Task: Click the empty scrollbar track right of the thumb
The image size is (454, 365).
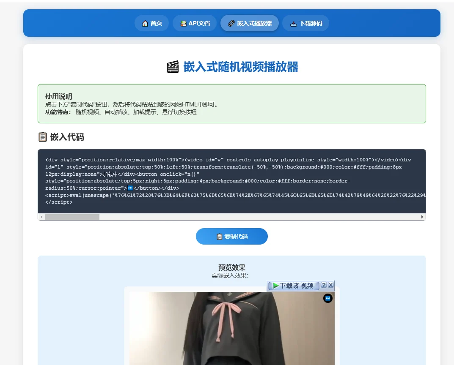Action: click(254, 217)
